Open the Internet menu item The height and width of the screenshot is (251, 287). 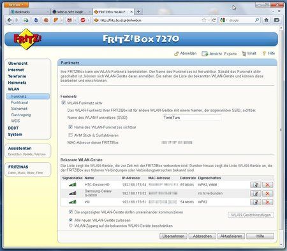tap(16, 70)
